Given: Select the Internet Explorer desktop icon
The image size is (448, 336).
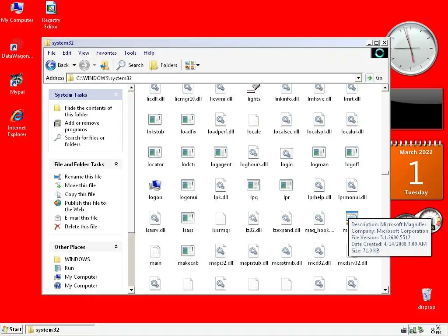Looking at the screenshot, I should [x=17, y=123].
